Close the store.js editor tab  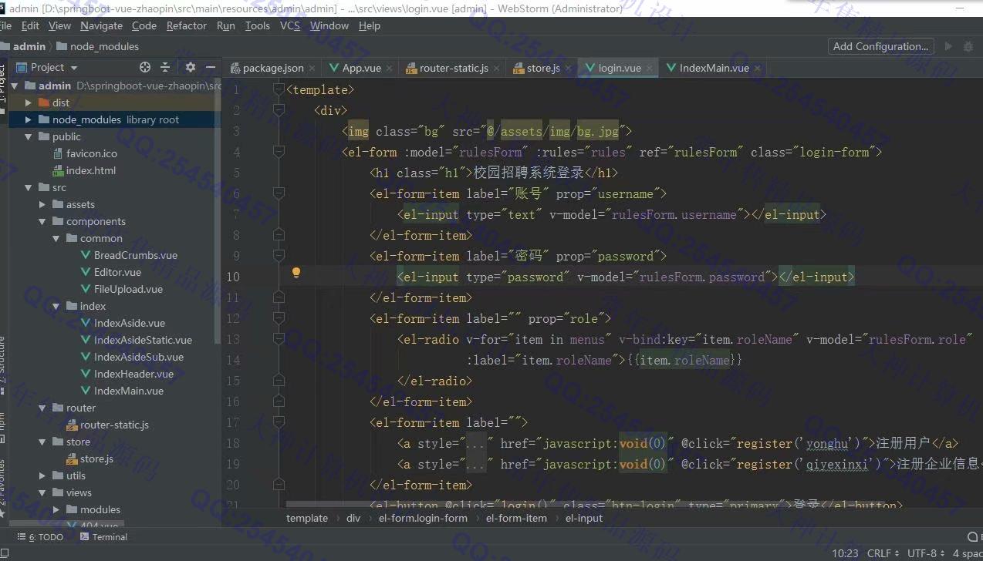point(569,68)
